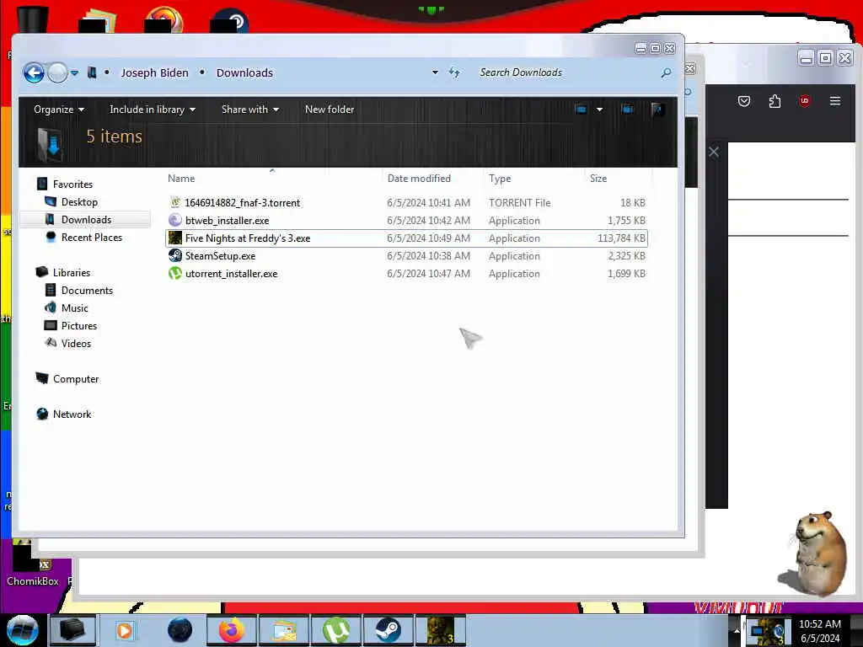Click the search magnifier icon
Viewport: 863px width, 647px height.
(x=666, y=72)
